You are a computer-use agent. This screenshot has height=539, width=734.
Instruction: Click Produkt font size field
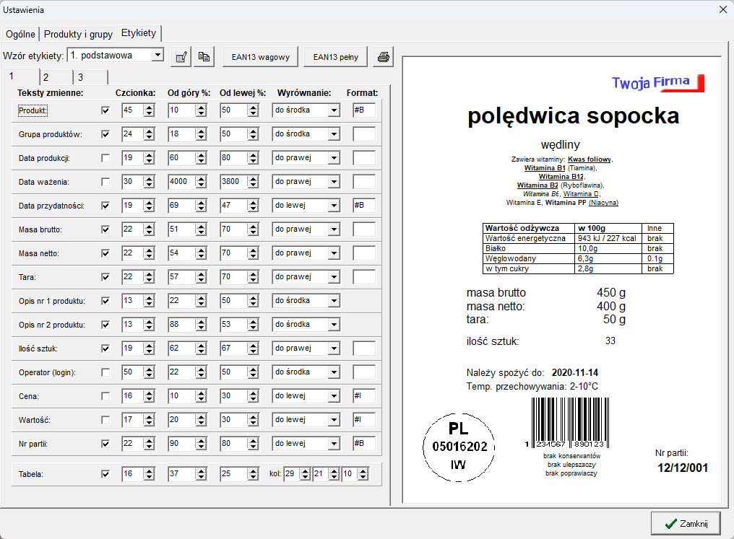(133, 110)
